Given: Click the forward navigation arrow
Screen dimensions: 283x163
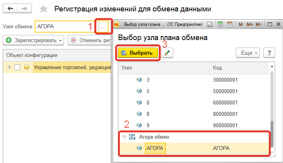Looking at the screenshot, I should point(24,8).
